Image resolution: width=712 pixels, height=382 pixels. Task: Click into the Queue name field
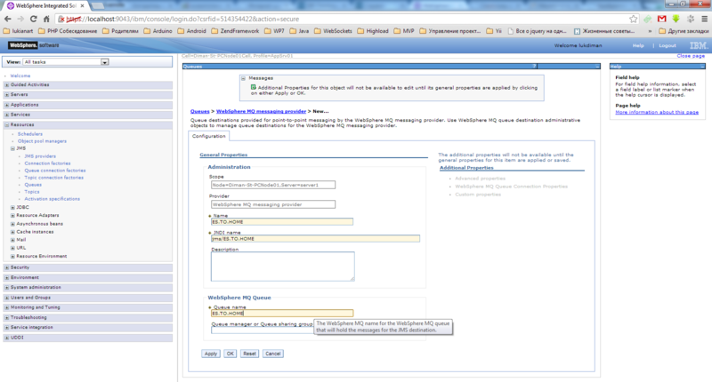pyautogui.click(x=282, y=314)
